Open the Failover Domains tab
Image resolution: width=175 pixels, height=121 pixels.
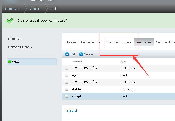click(119, 42)
